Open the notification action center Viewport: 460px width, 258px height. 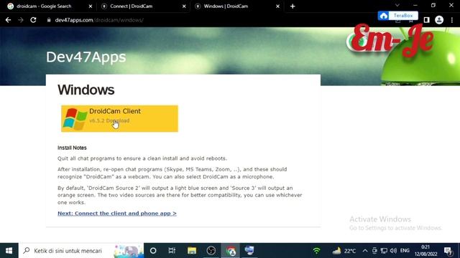[448, 251]
